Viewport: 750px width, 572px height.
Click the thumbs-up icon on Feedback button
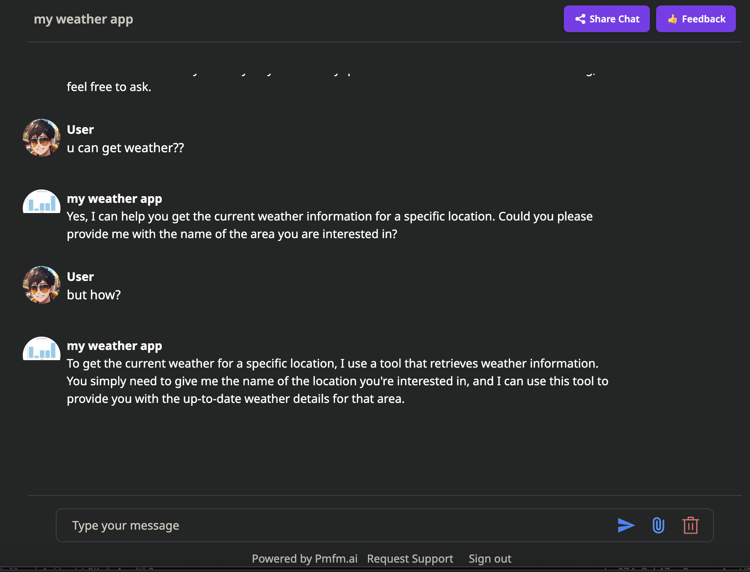point(673,18)
